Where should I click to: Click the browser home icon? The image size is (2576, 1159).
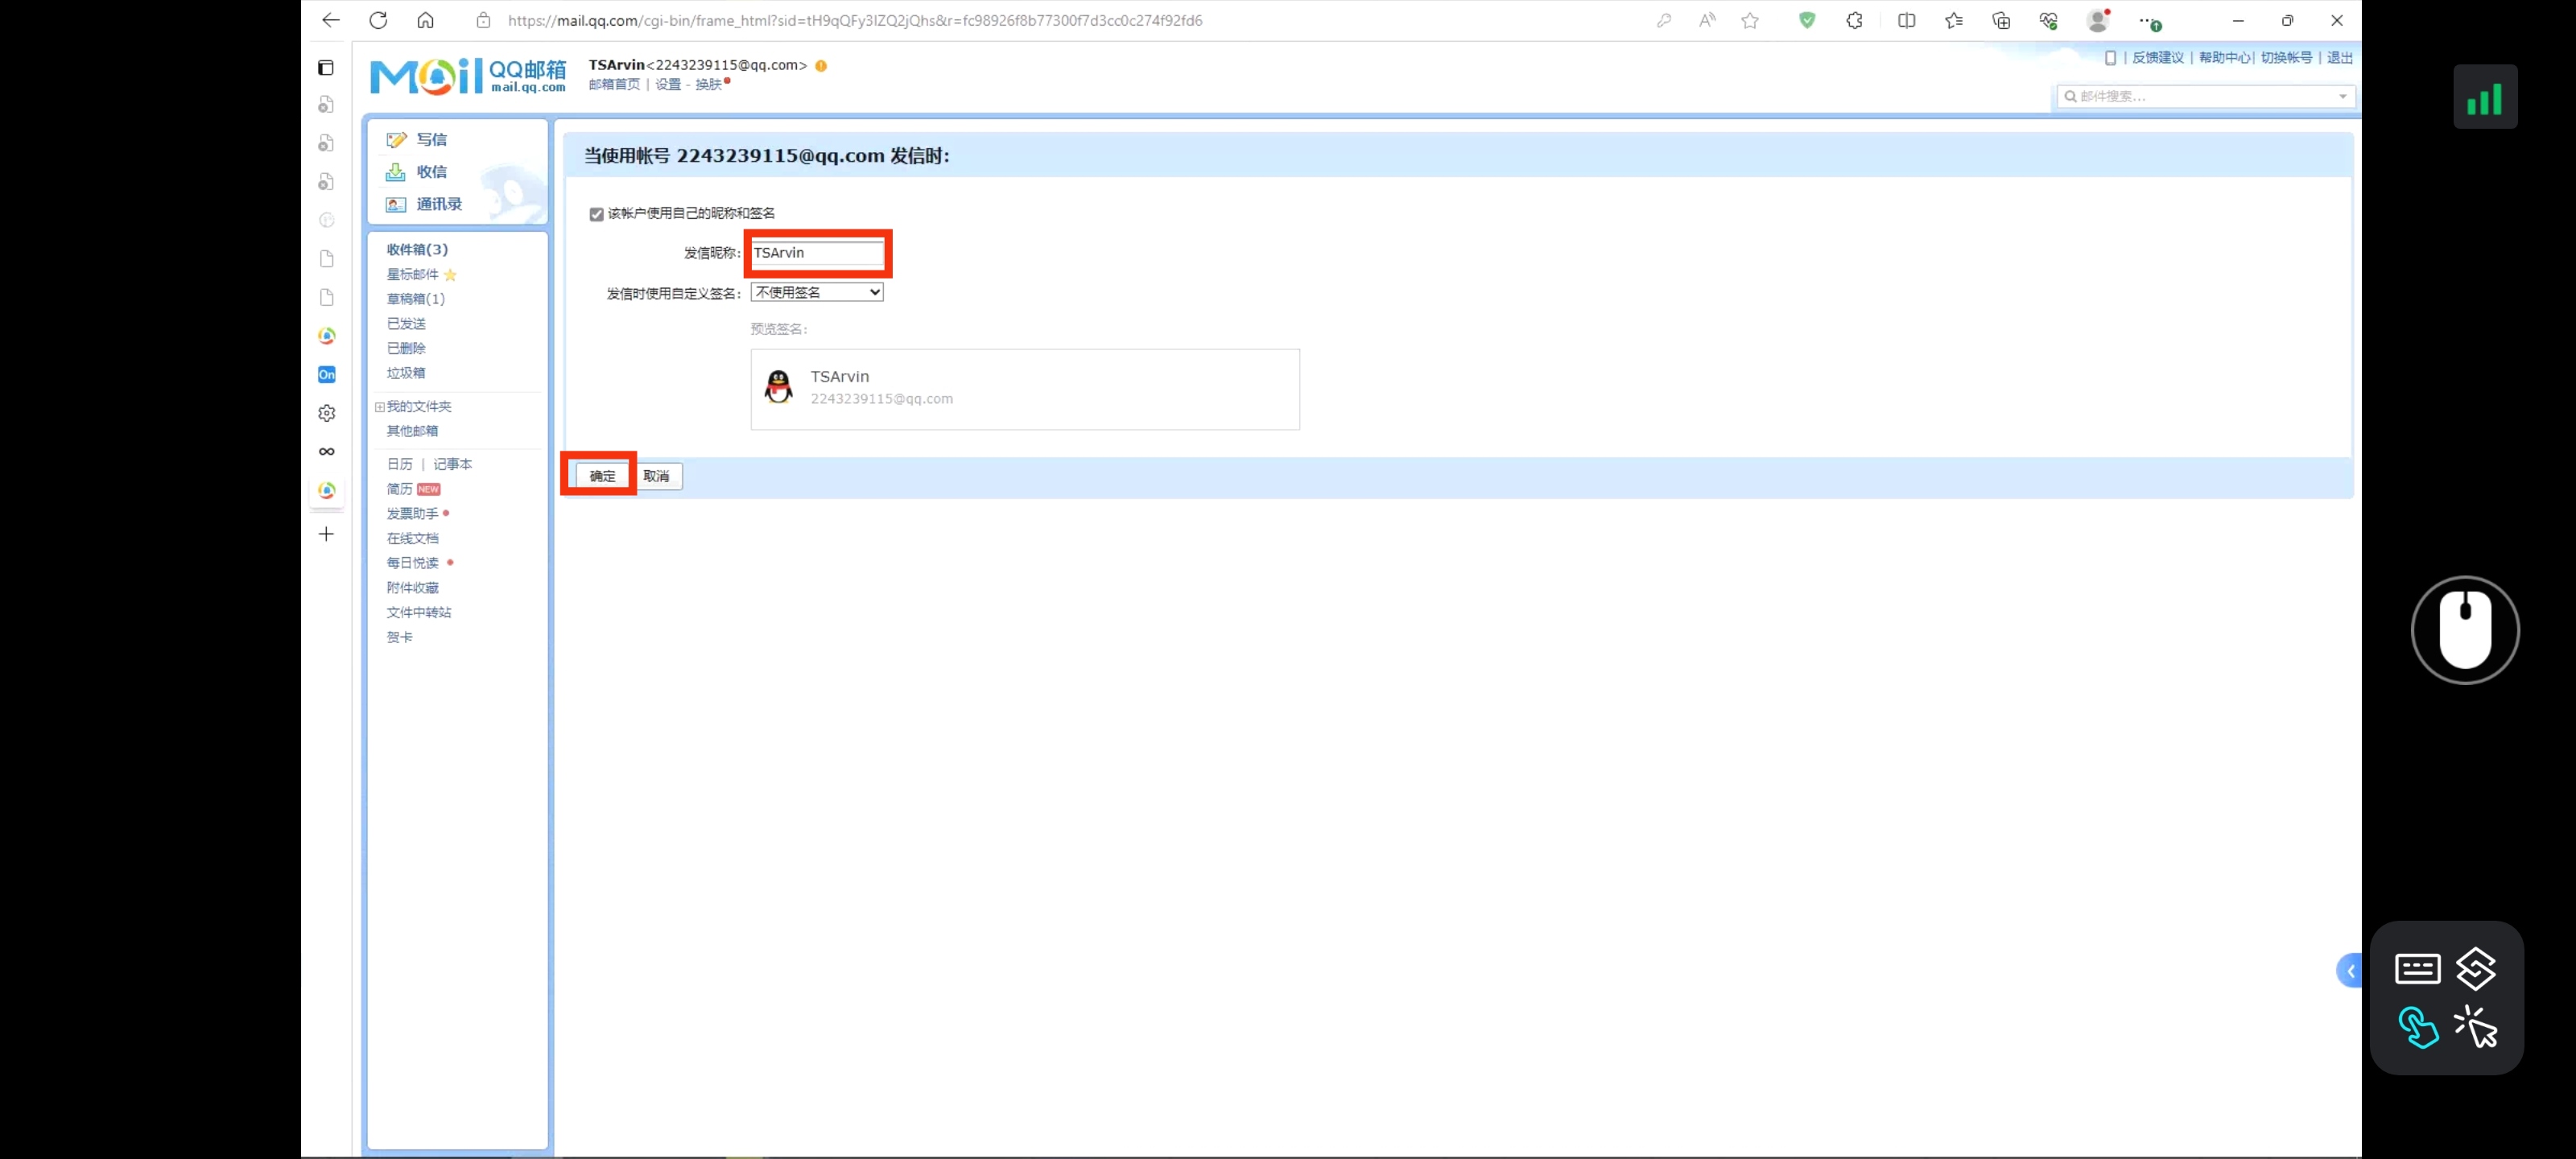pyautogui.click(x=426, y=20)
